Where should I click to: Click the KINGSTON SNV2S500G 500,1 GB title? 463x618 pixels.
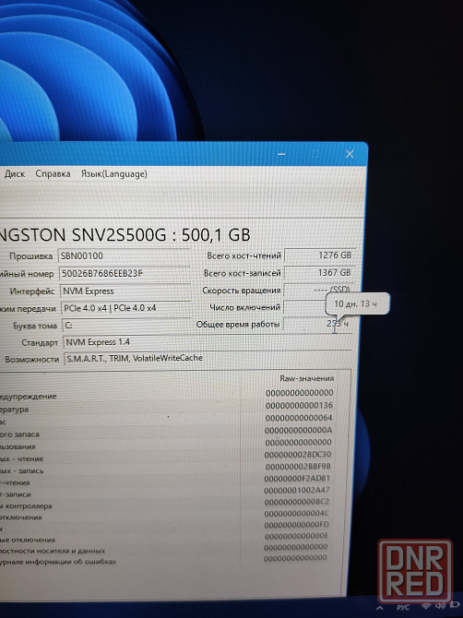[125, 235]
